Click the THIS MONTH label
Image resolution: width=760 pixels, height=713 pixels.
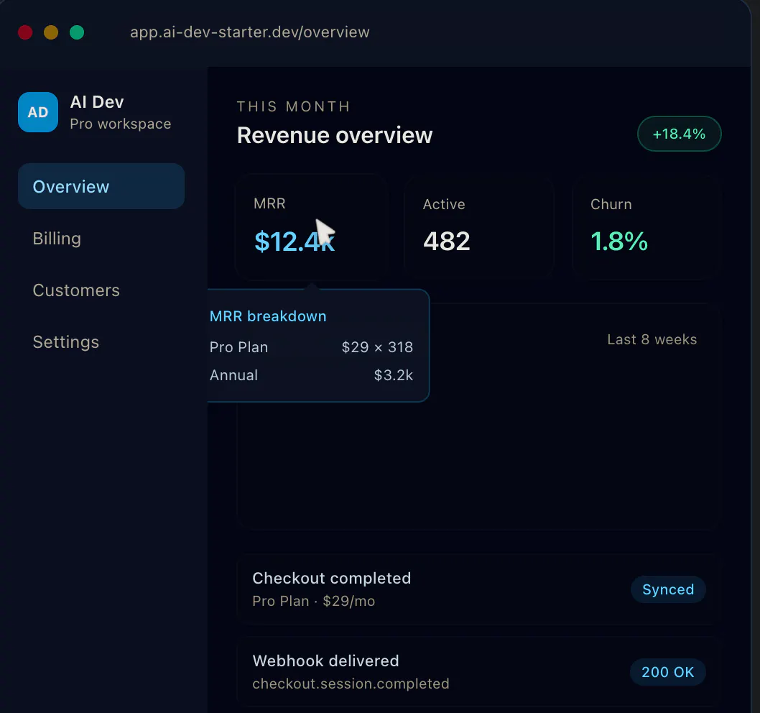[x=293, y=106]
